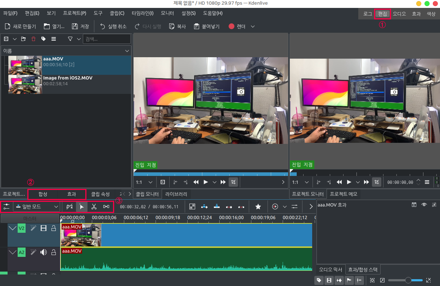This screenshot has height=286, width=440.
Task: Click the project bin search field
Action: click(107, 39)
